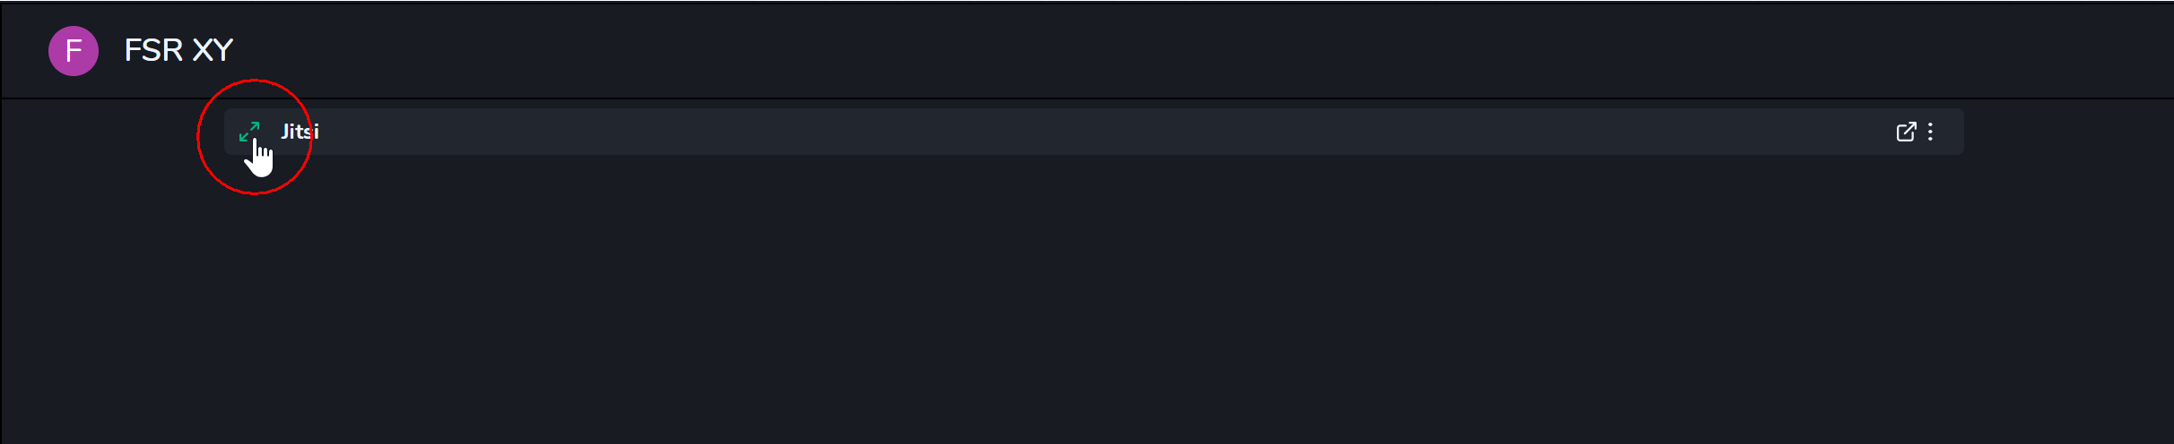Open kebab menu beside the popout icon
The height and width of the screenshot is (444, 2174).
point(1930,132)
